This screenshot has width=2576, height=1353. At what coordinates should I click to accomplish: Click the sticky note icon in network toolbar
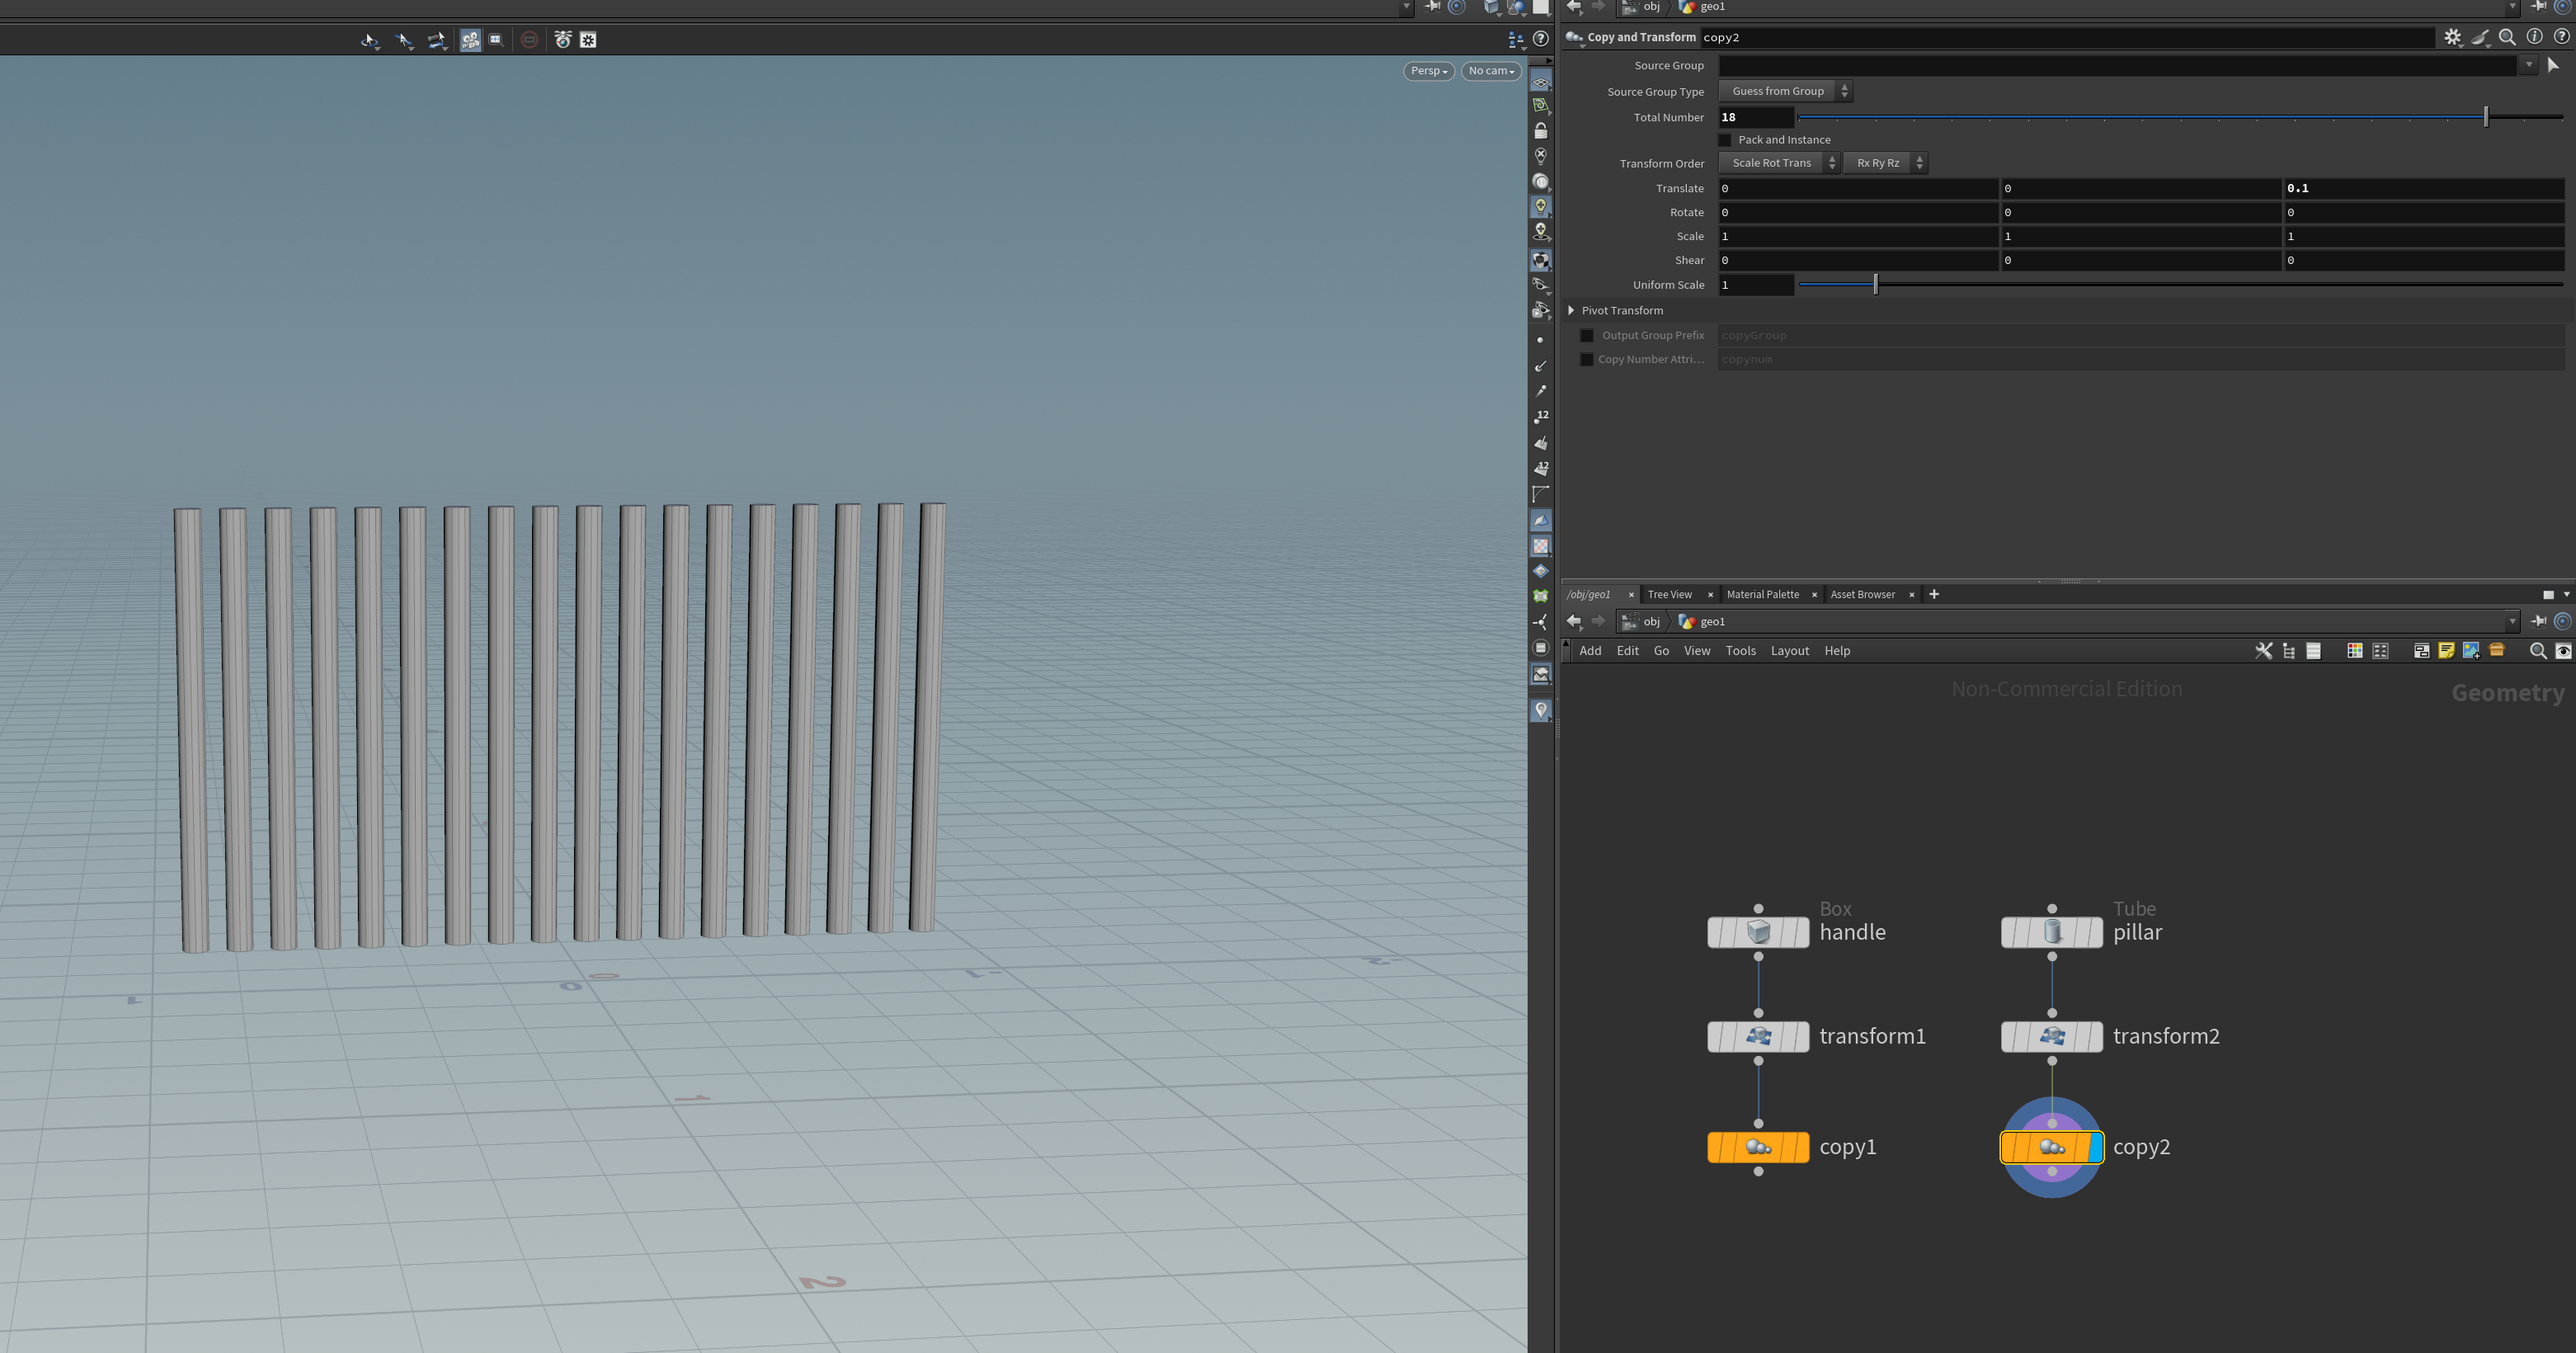coord(2446,651)
